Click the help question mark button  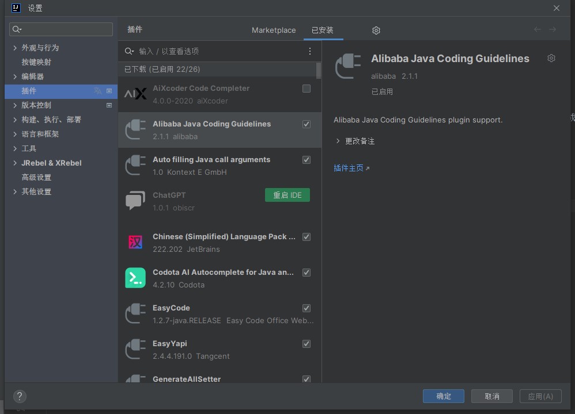click(x=20, y=396)
